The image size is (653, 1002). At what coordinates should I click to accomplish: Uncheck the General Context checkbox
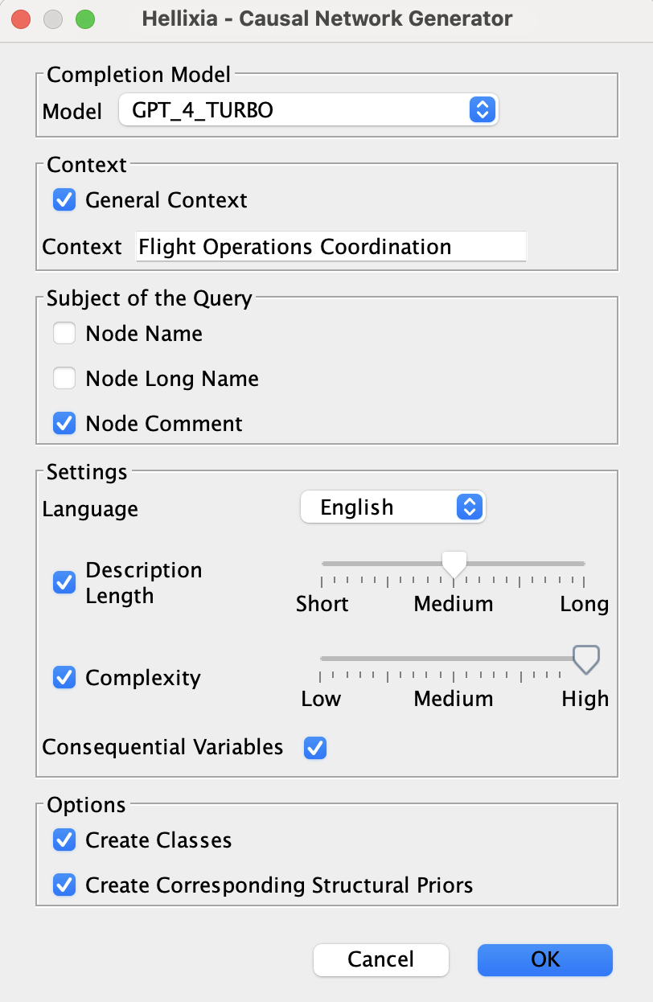coord(64,199)
